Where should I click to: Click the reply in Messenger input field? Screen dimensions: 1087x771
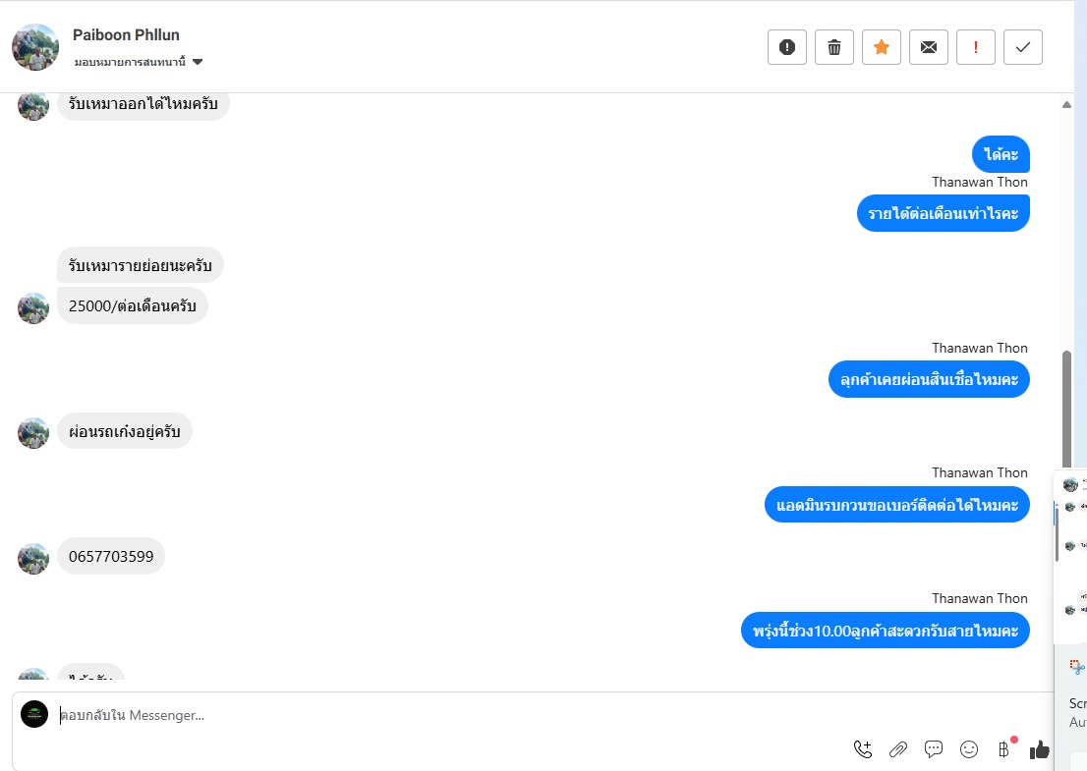pos(450,715)
